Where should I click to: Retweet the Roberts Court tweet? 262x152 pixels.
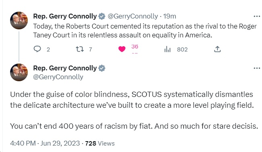80,49
